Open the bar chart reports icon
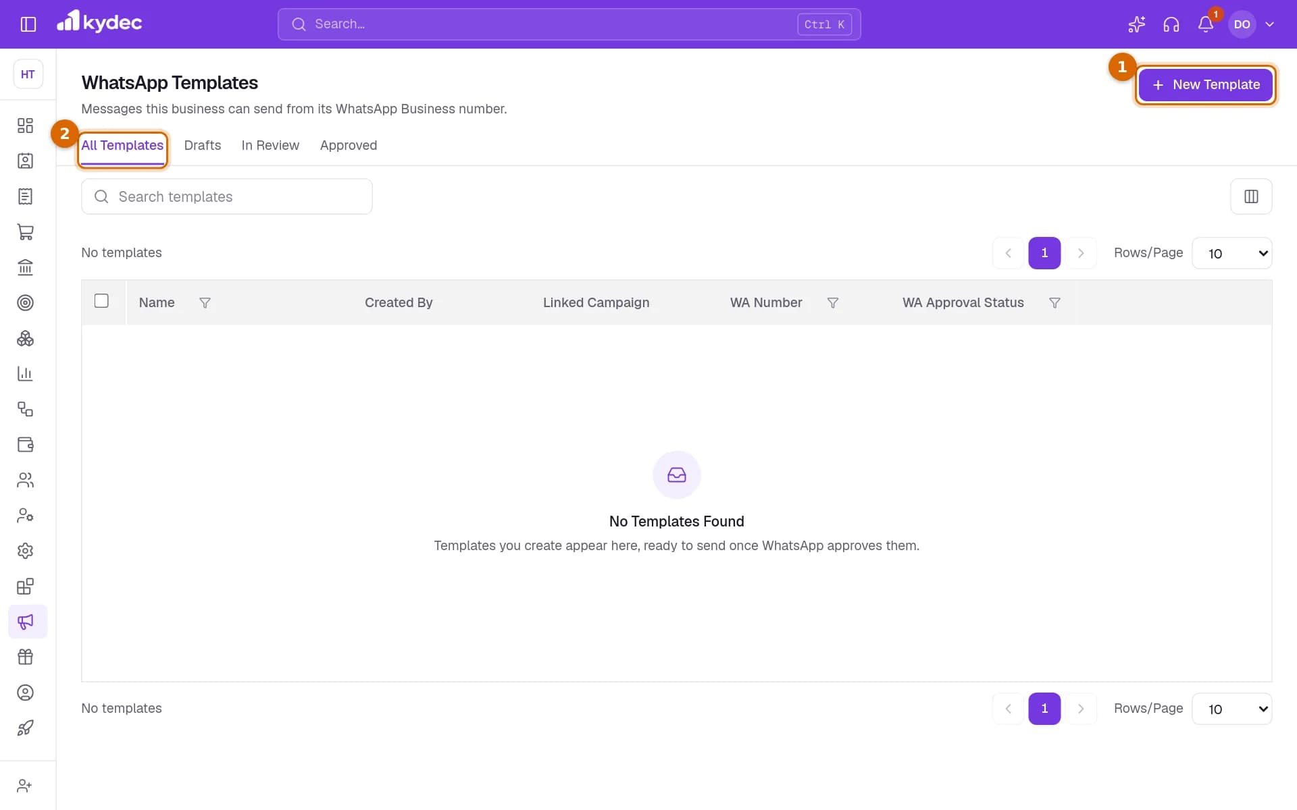The image size is (1297, 810). point(25,373)
